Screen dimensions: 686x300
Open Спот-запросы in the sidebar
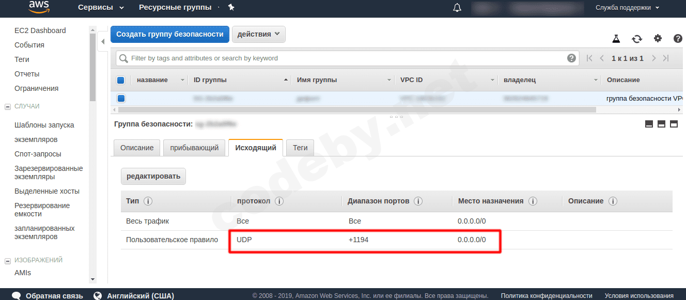click(x=38, y=154)
